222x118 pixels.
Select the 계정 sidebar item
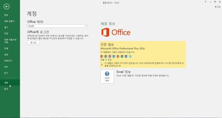coord(10,83)
